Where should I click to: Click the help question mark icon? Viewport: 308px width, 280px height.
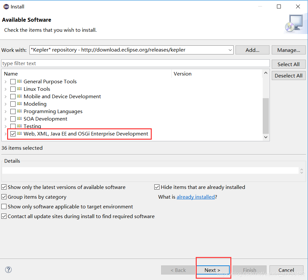click(8, 270)
